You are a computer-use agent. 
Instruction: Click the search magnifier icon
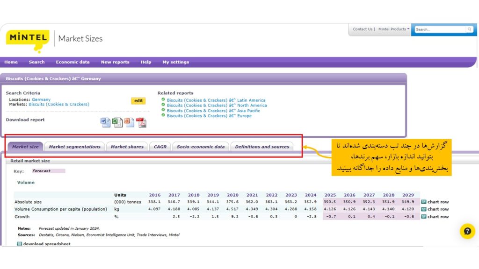pos(469,29)
